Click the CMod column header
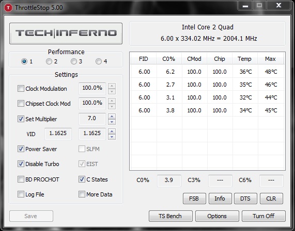Screen dimensions: 295x231 click(194, 59)
